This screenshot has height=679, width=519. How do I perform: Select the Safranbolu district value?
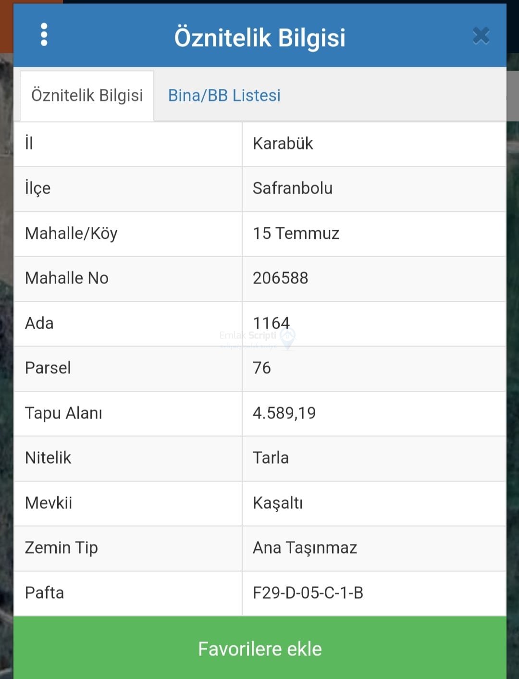pyautogui.click(x=292, y=188)
